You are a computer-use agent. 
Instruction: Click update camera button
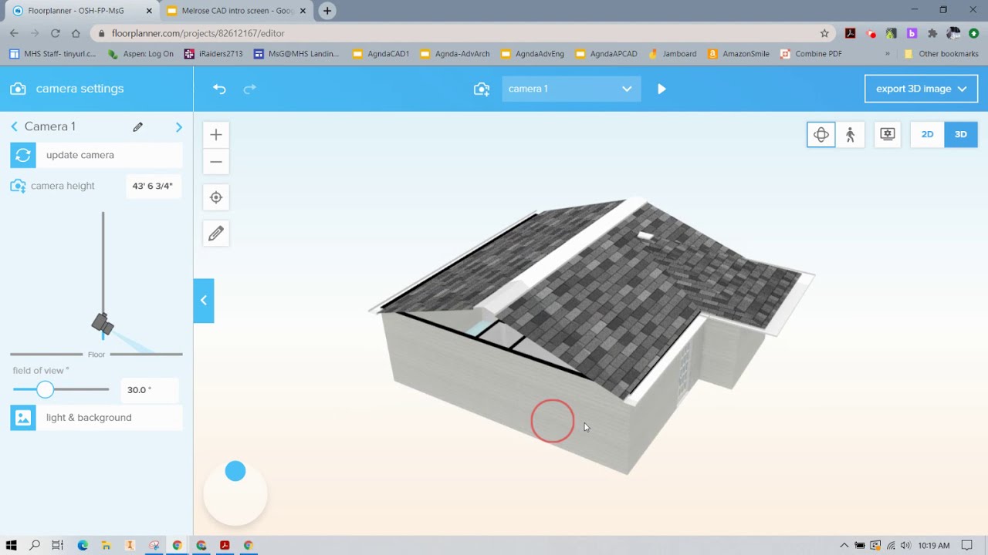(x=96, y=155)
